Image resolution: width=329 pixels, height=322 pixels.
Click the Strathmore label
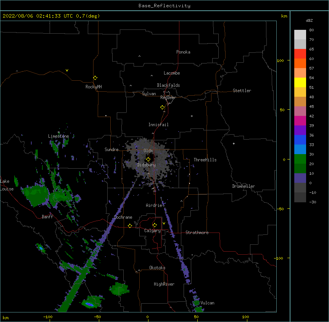tap(197, 233)
